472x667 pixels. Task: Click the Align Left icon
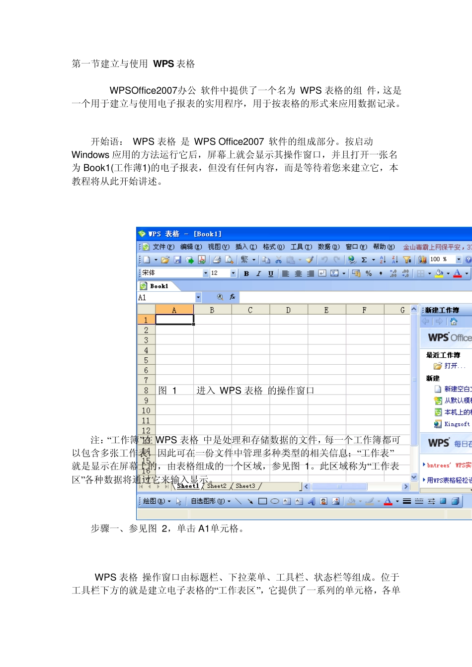pos(286,273)
